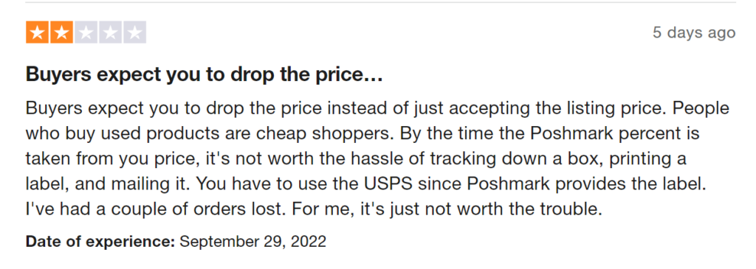Click the "5 days ago" timestamp

point(694,32)
